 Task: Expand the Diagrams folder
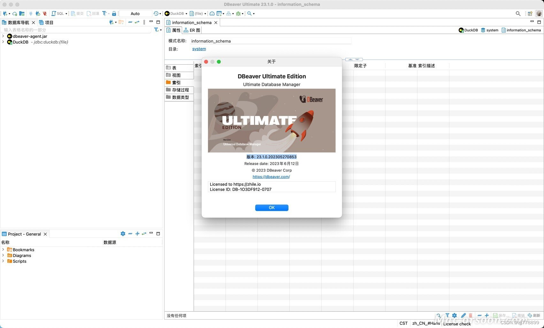(3, 255)
